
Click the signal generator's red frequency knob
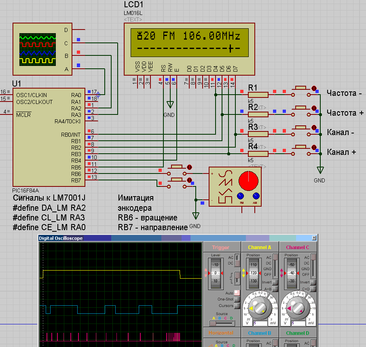(248, 180)
